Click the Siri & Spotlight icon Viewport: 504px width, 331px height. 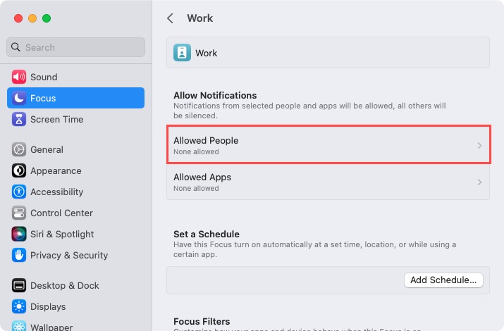[x=19, y=234]
